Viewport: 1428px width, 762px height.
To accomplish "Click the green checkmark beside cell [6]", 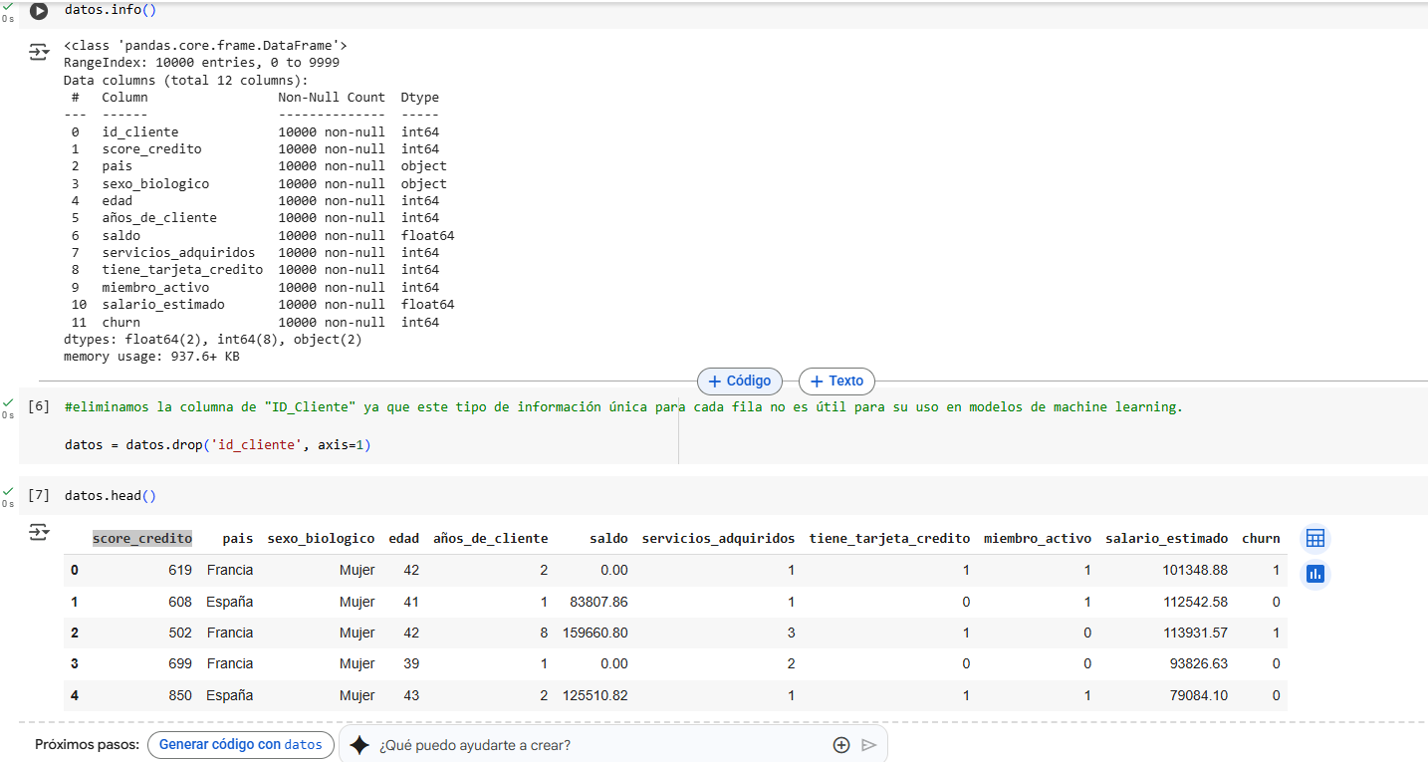I will [8, 403].
